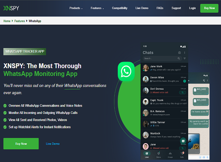The image size is (221, 162).
Task: Click the call-back icon on Dori Doreau's row
Action: click(x=182, y=92)
